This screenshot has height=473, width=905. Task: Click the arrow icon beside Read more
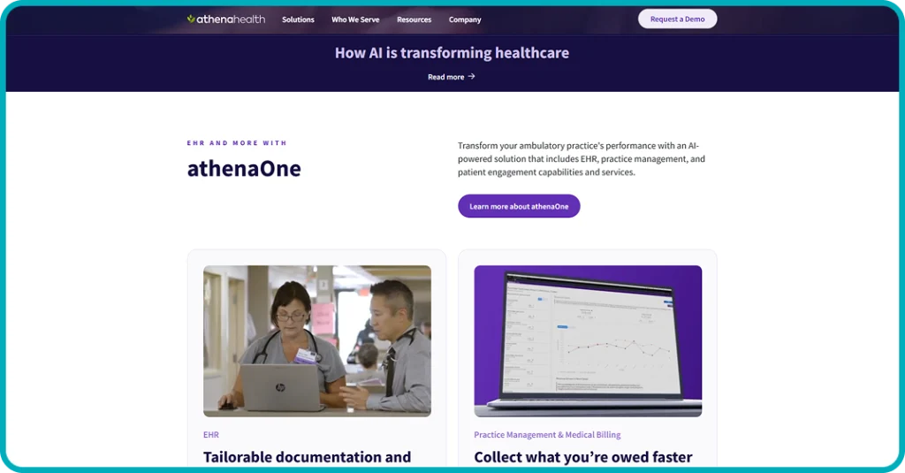[472, 77]
